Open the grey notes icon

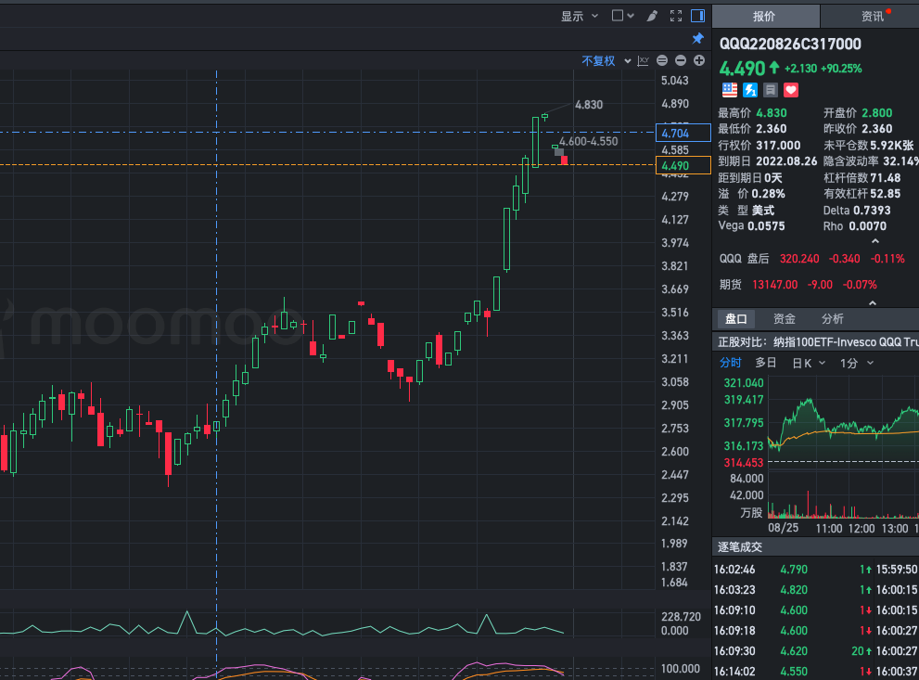pyautogui.click(x=771, y=90)
